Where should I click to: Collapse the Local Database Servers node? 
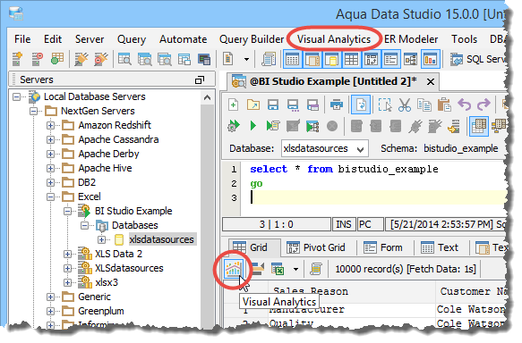(x=16, y=97)
